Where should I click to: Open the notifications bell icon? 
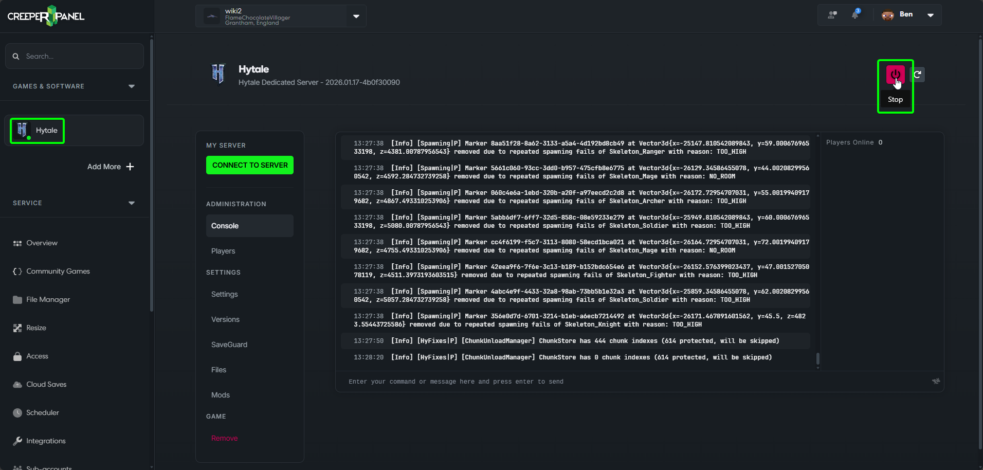click(855, 14)
